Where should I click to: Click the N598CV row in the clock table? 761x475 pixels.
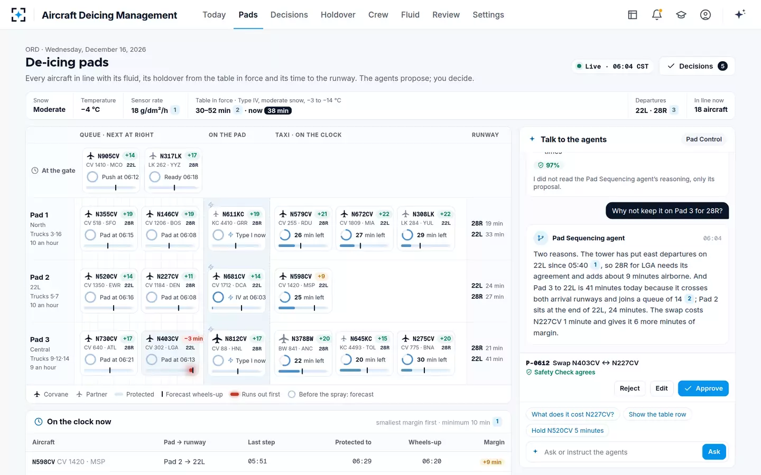pos(268,462)
